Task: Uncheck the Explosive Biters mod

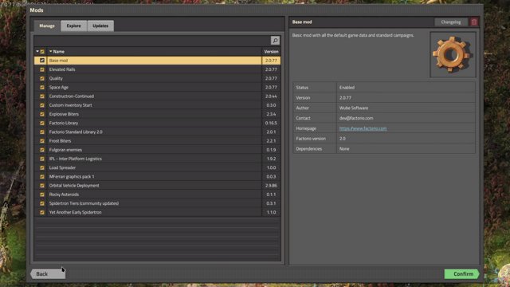Action: (x=42, y=114)
